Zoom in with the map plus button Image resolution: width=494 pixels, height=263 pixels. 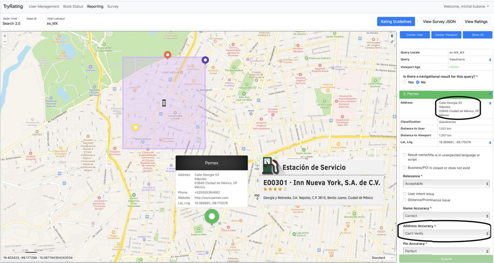(5, 36)
